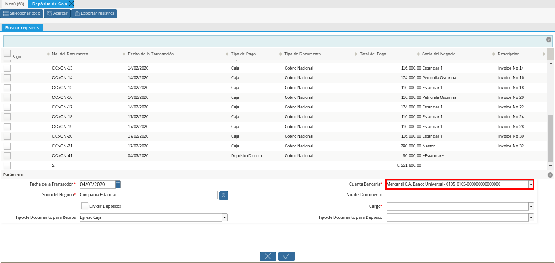The width and height of the screenshot is (555, 263).
Task: Expand the Cuenta Bancaria dropdown
Action: 531,184
